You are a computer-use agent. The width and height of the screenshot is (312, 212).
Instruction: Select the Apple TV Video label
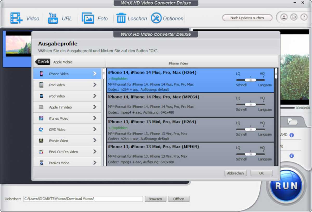[x=60, y=107]
